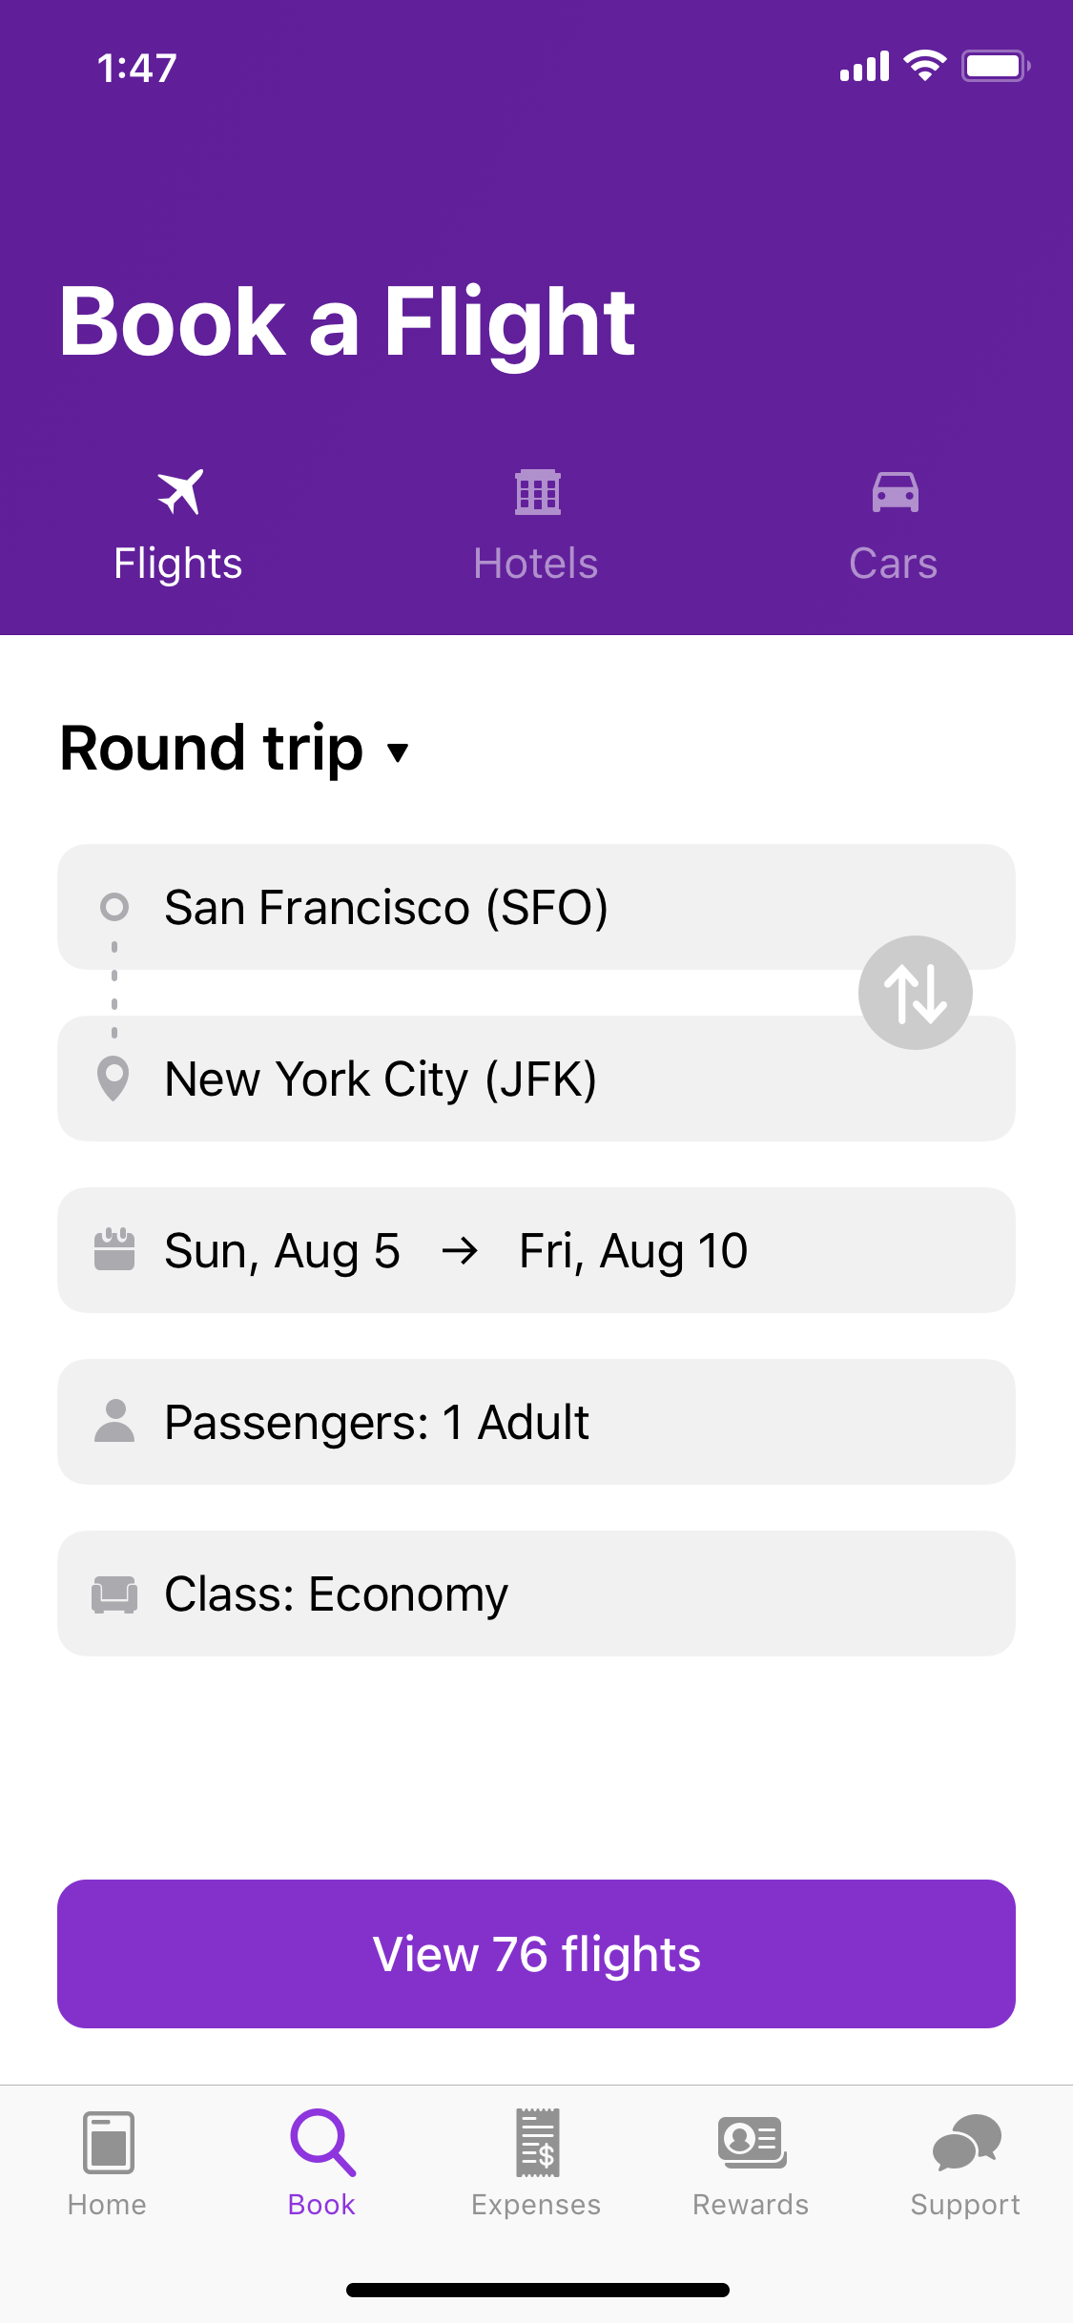Tap the swap origin and destination icon
Viewport: 1073px width, 2323px height.
[x=915, y=993]
